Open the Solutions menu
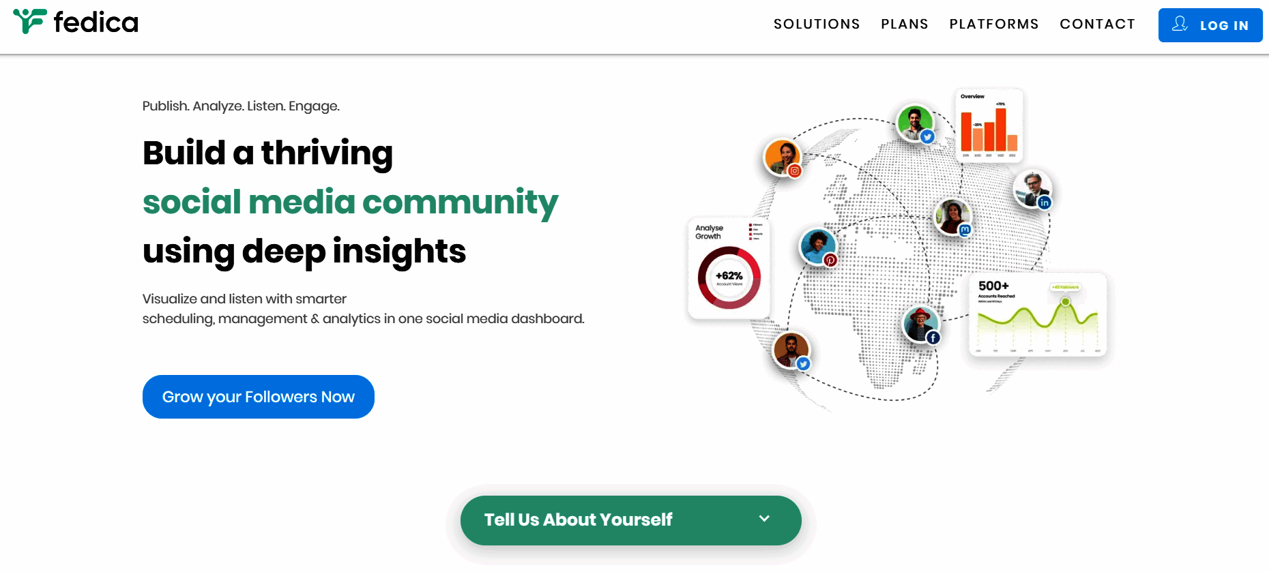Viewport: 1269px width, 572px height. (x=817, y=25)
